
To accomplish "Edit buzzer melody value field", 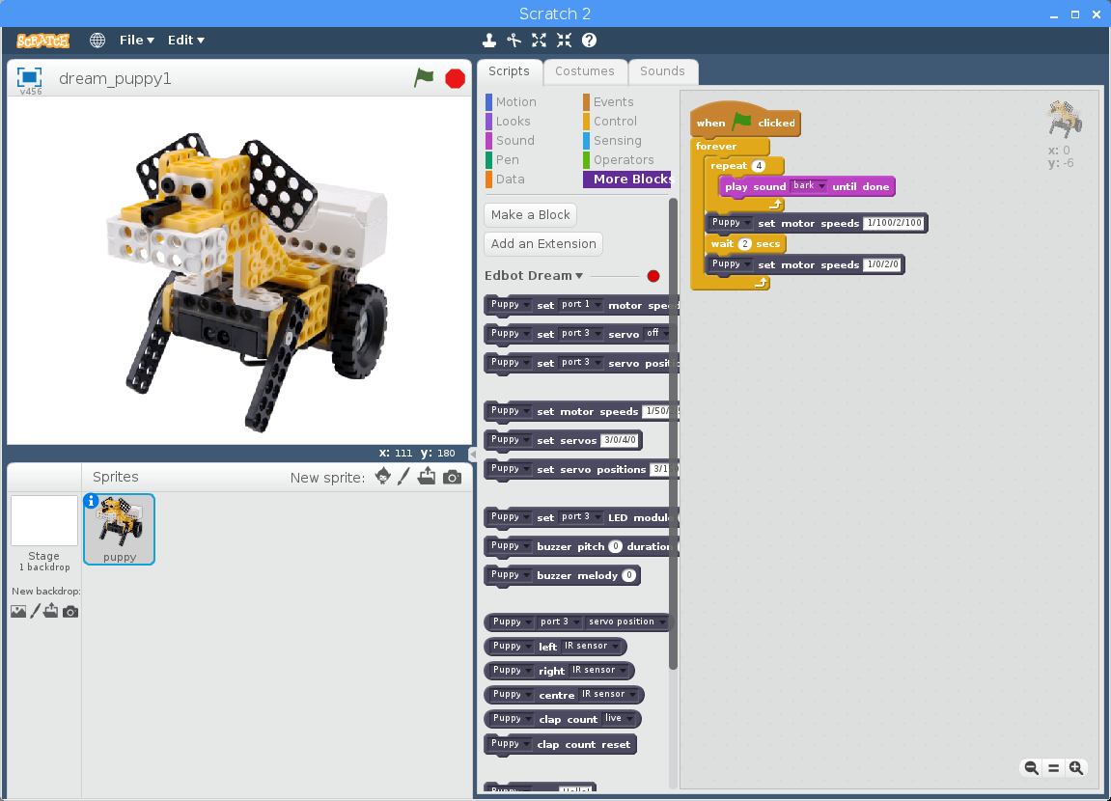I will [628, 576].
